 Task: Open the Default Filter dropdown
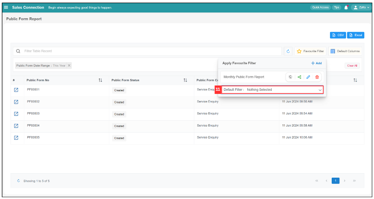click(273, 89)
